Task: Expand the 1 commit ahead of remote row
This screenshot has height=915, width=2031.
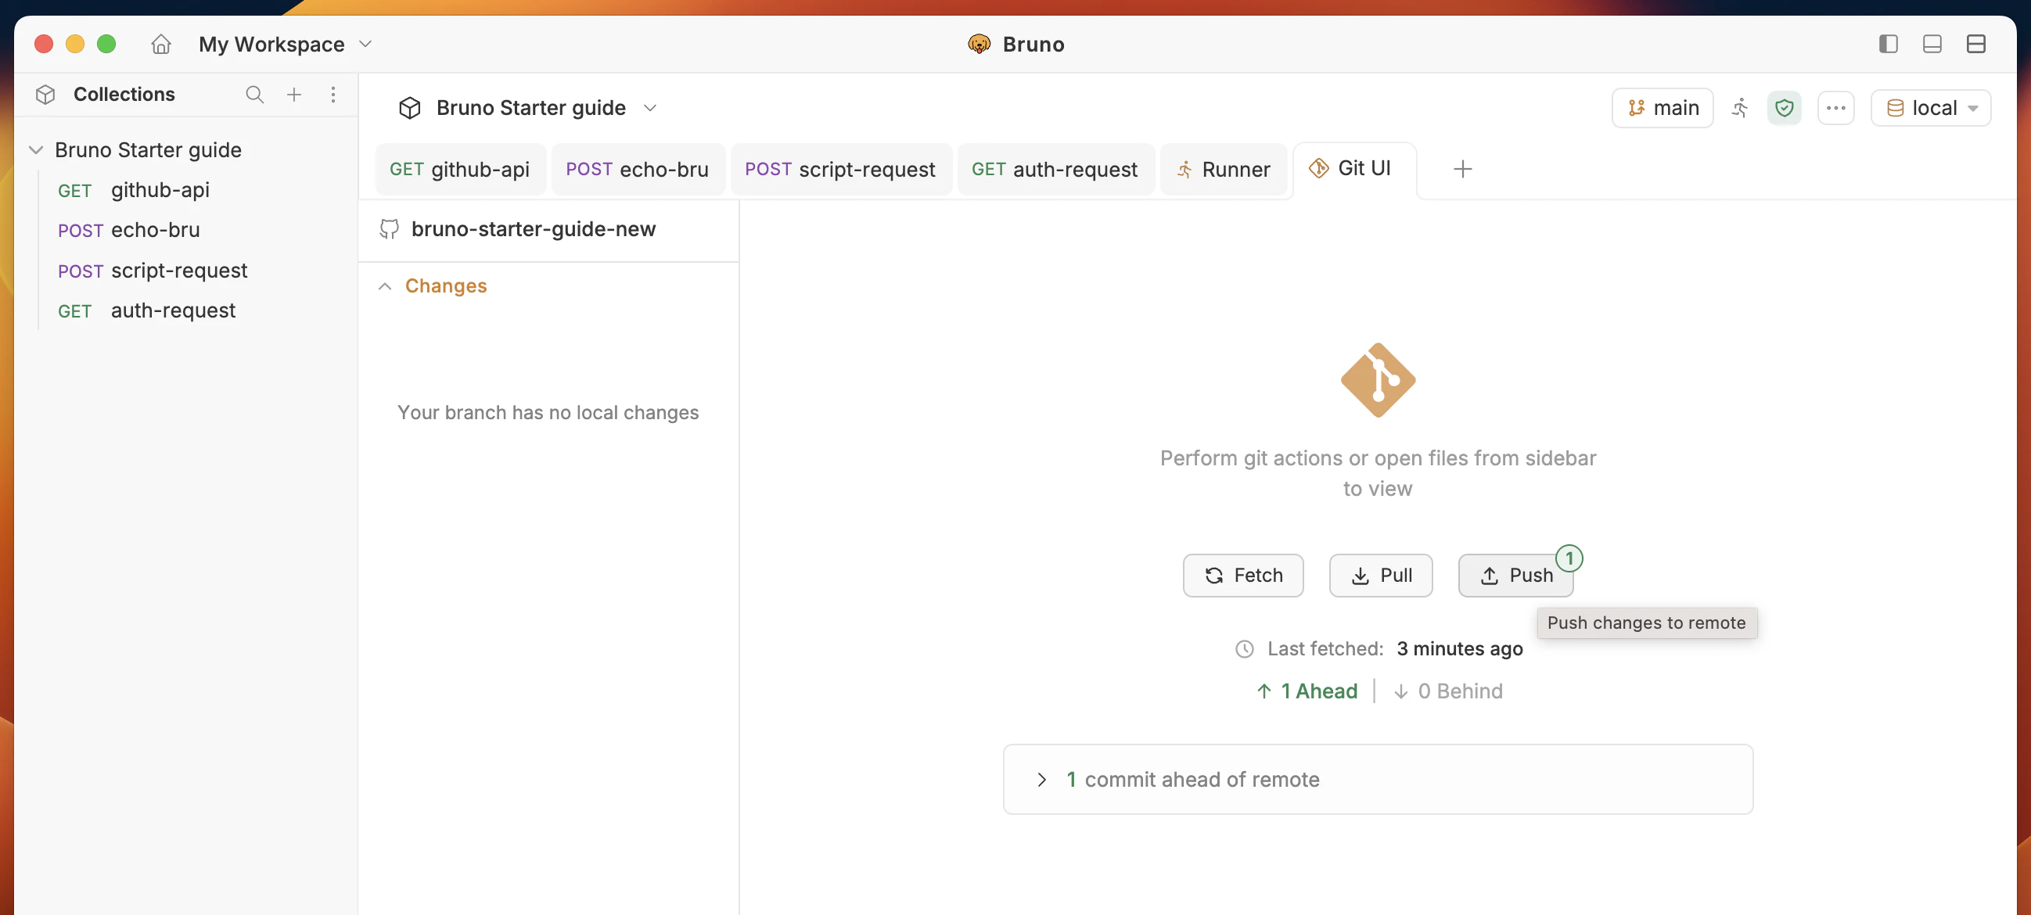Action: pyautogui.click(x=1041, y=780)
